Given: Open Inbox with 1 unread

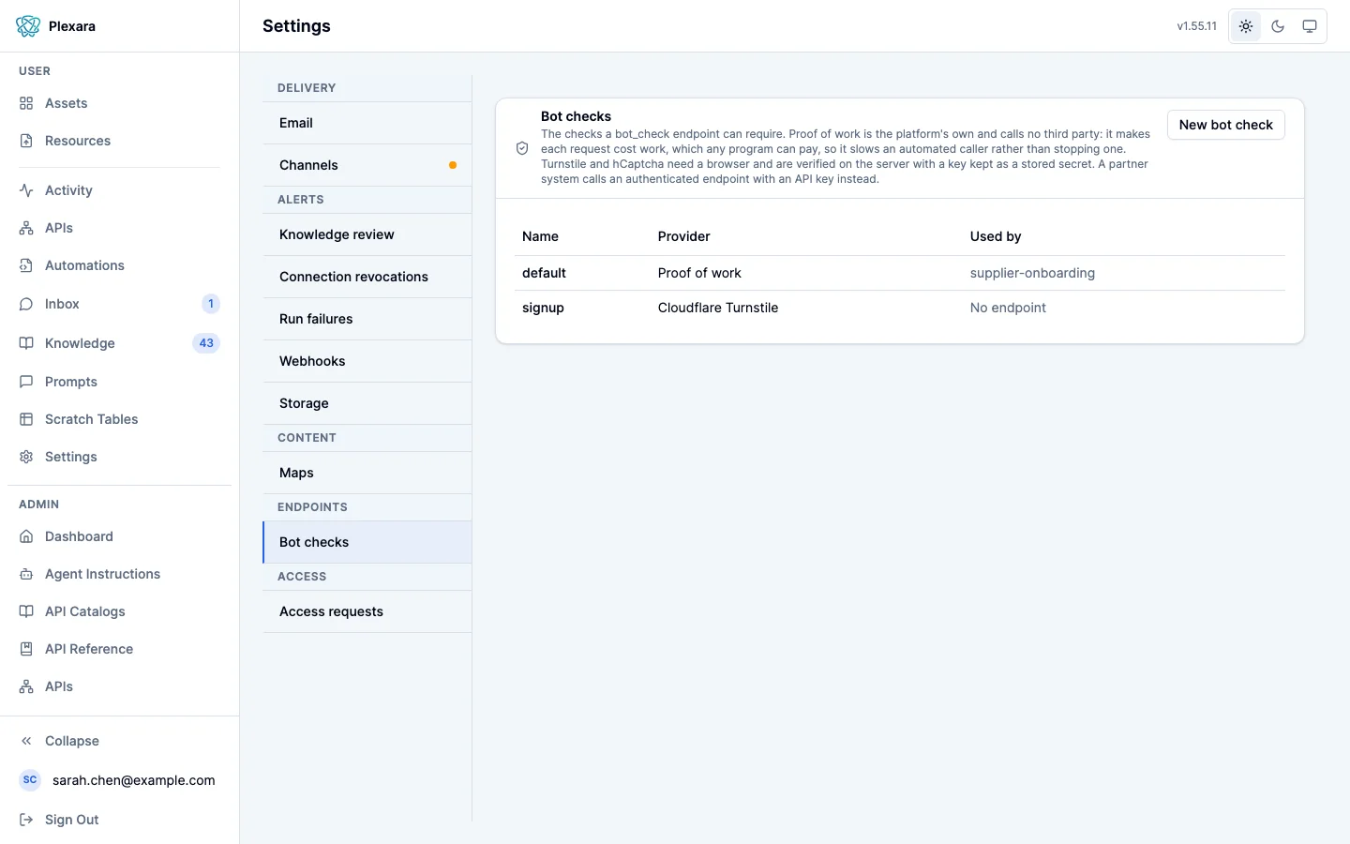Looking at the screenshot, I should [x=119, y=304].
